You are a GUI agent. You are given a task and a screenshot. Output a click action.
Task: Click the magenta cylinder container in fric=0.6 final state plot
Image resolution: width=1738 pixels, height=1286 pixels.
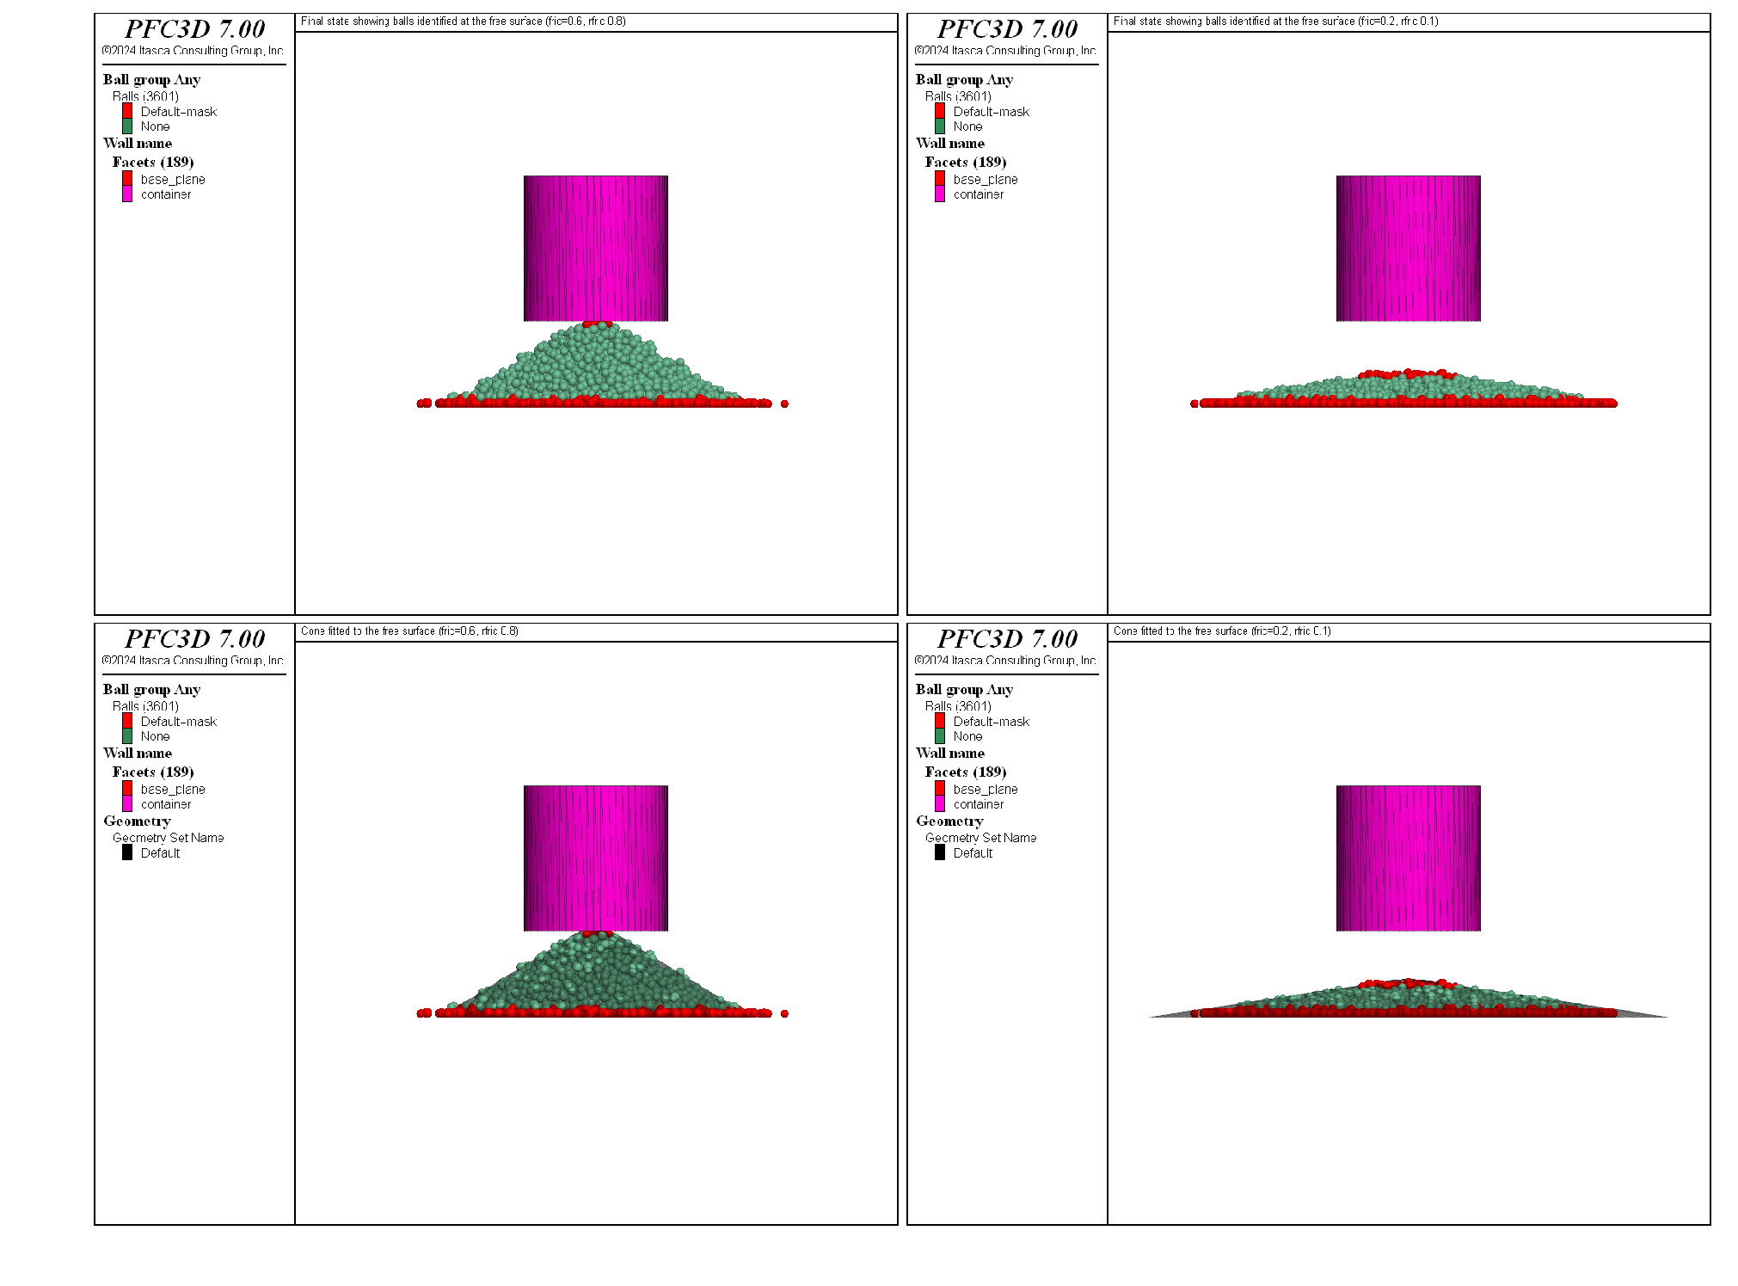coord(596,249)
